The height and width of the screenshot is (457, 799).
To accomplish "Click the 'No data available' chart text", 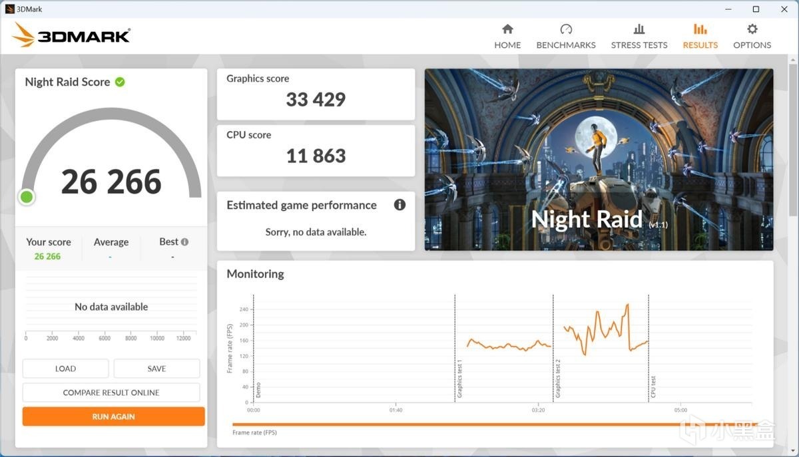I will click(111, 307).
